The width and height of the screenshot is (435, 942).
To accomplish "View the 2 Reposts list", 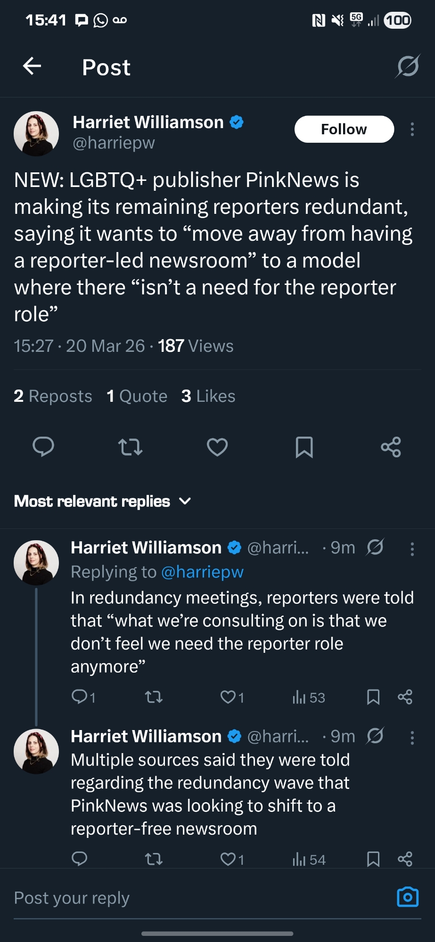I will click(x=53, y=396).
